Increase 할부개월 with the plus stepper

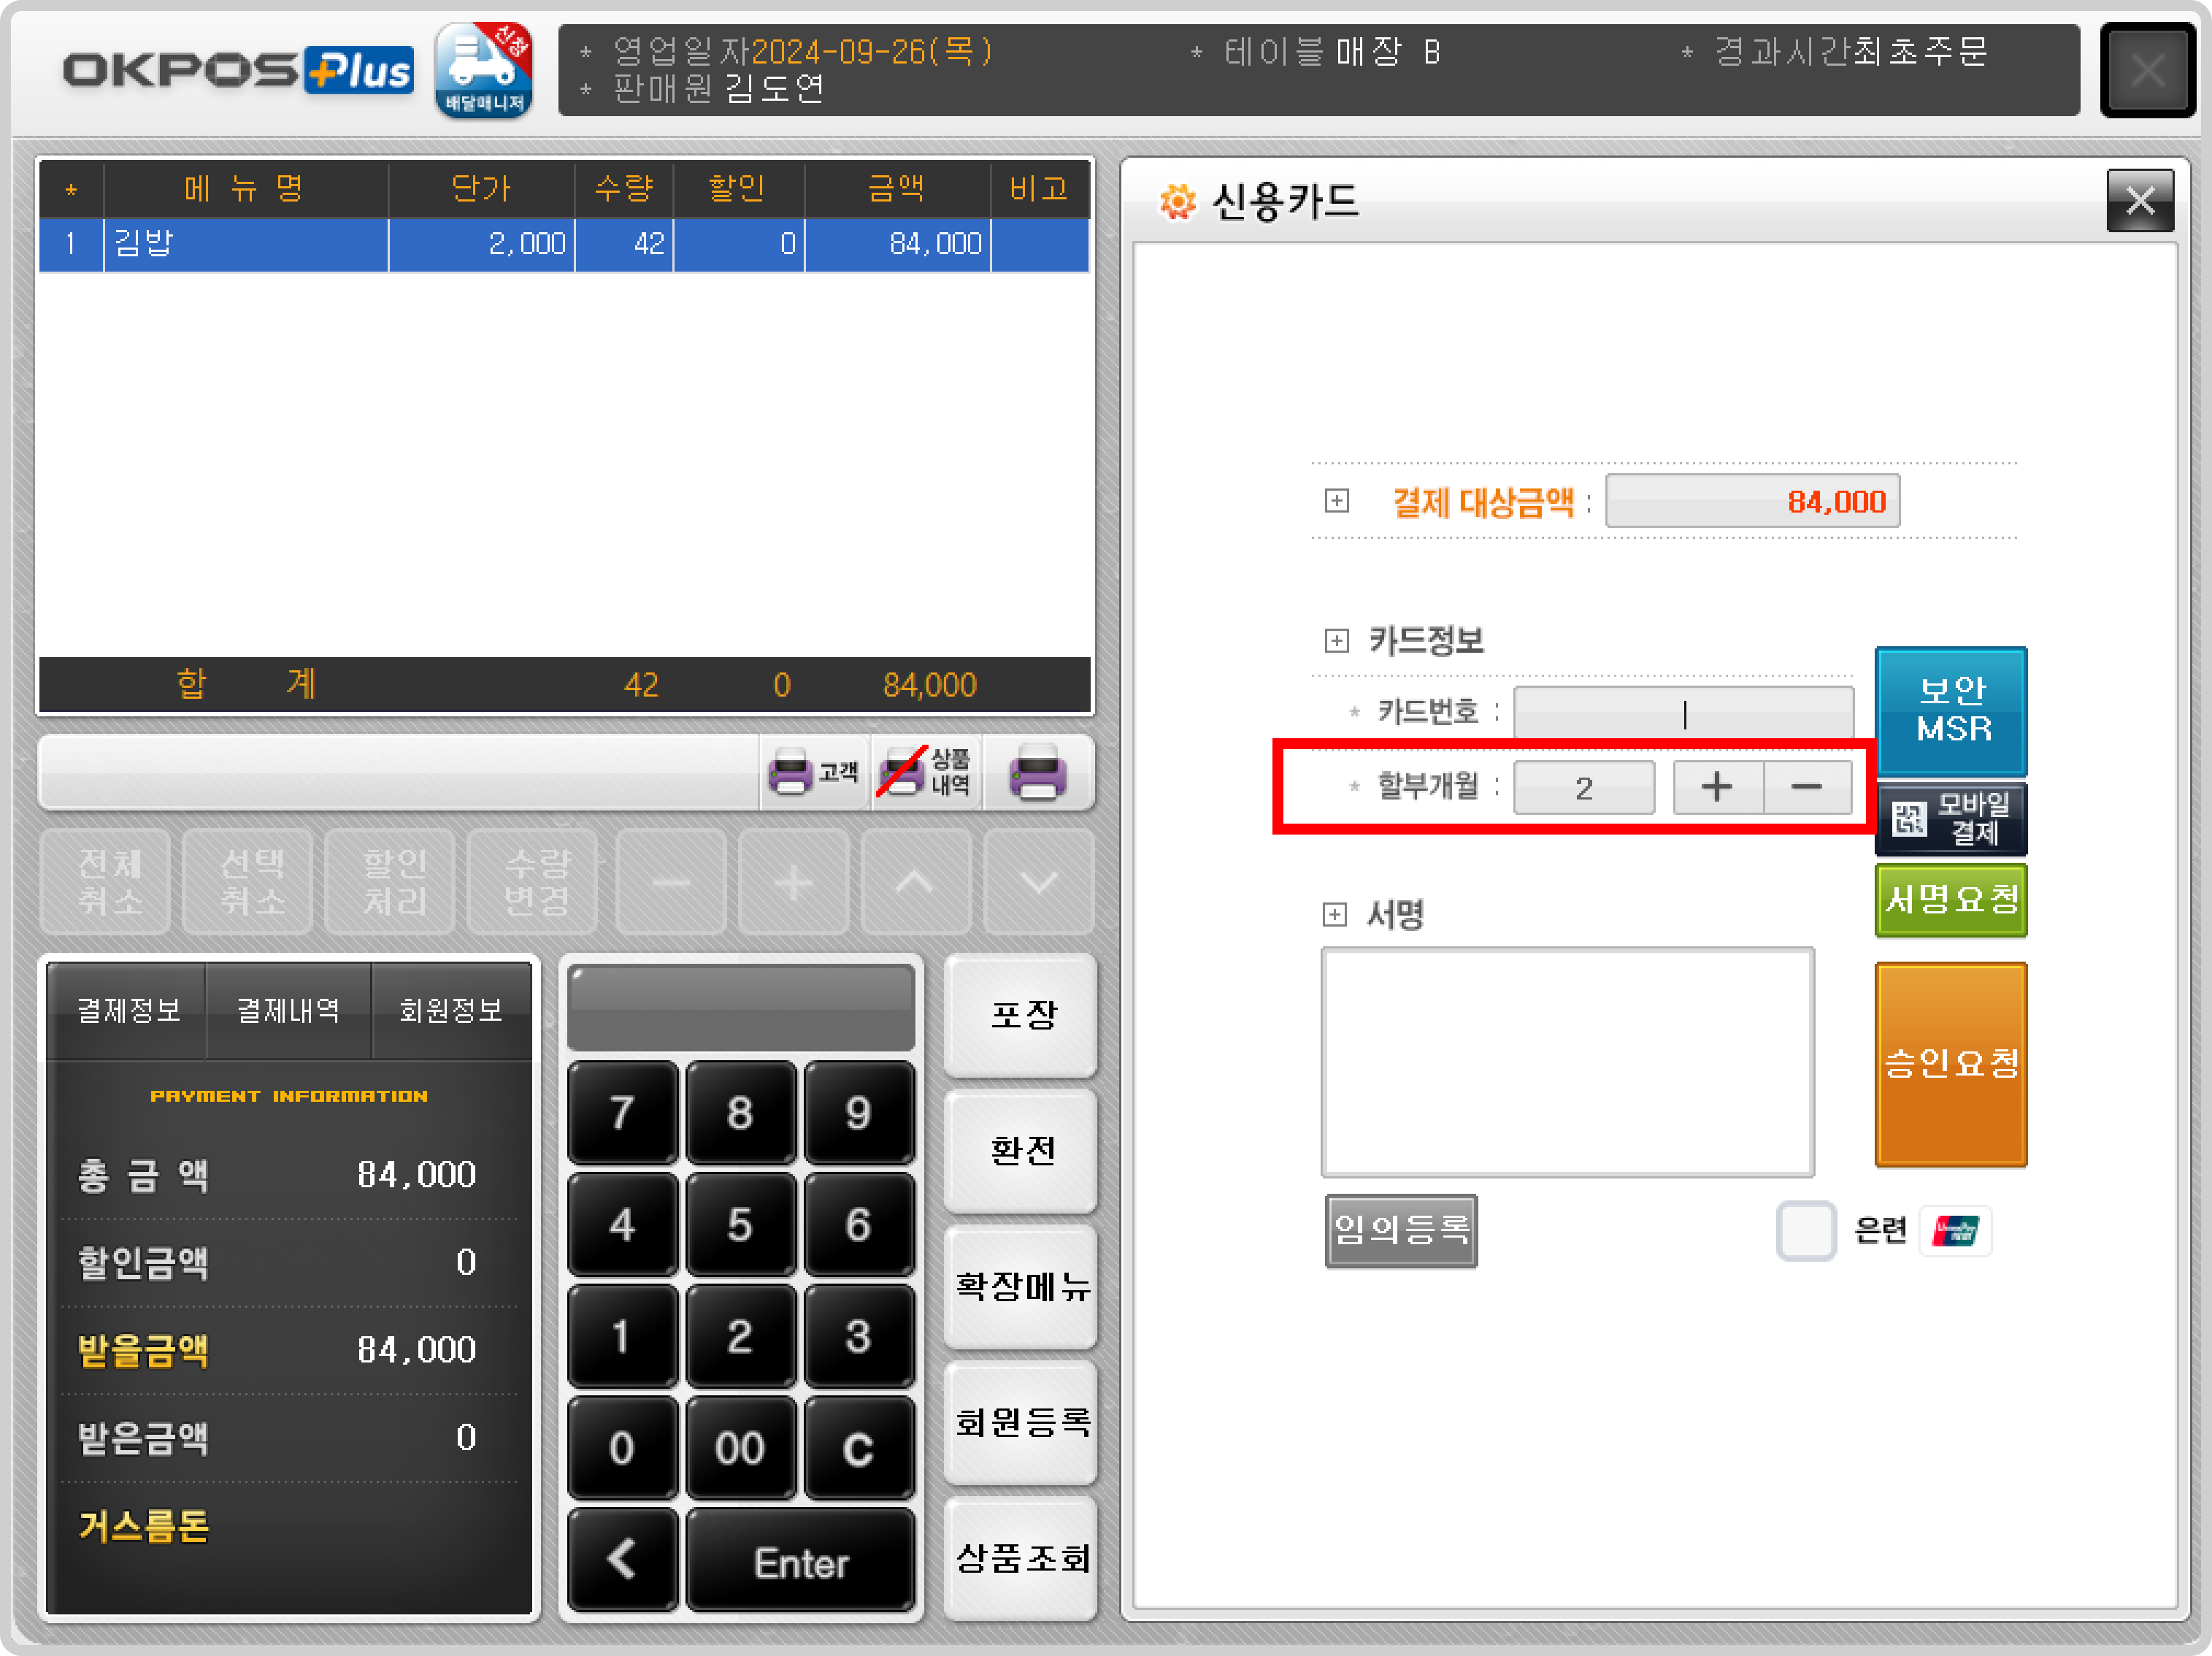coord(1717,787)
